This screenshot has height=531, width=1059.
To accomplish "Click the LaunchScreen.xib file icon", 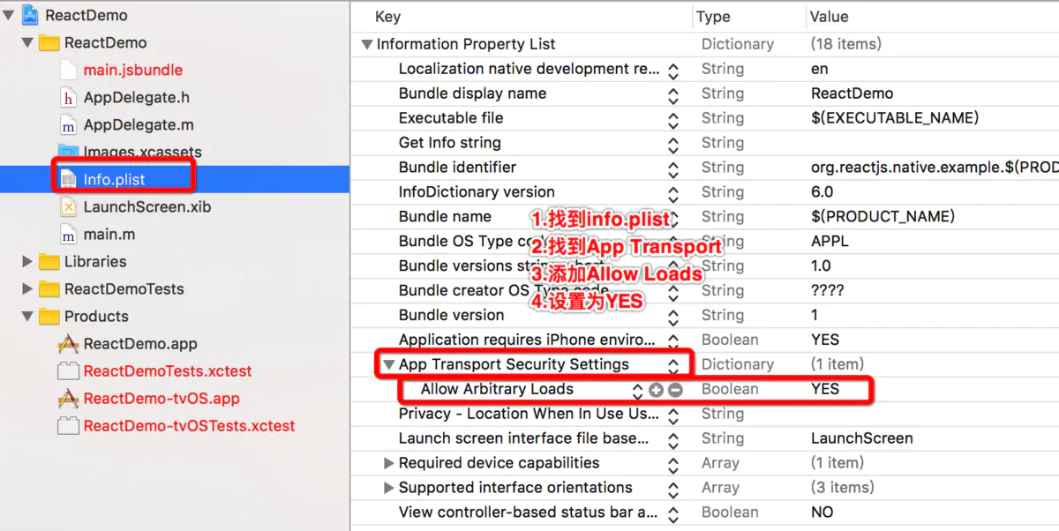I will [69, 206].
